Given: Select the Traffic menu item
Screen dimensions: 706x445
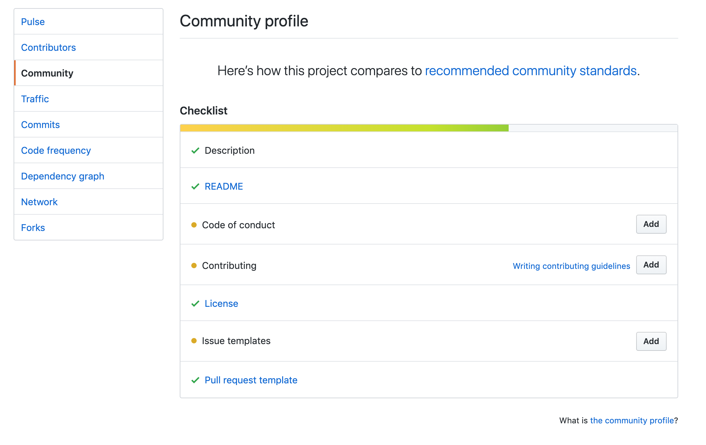Looking at the screenshot, I should coord(35,99).
